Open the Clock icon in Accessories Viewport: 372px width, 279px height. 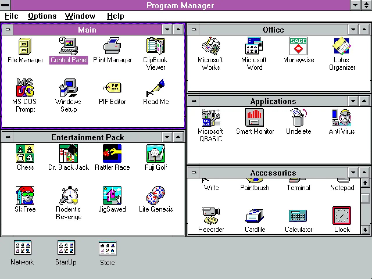(342, 216)
